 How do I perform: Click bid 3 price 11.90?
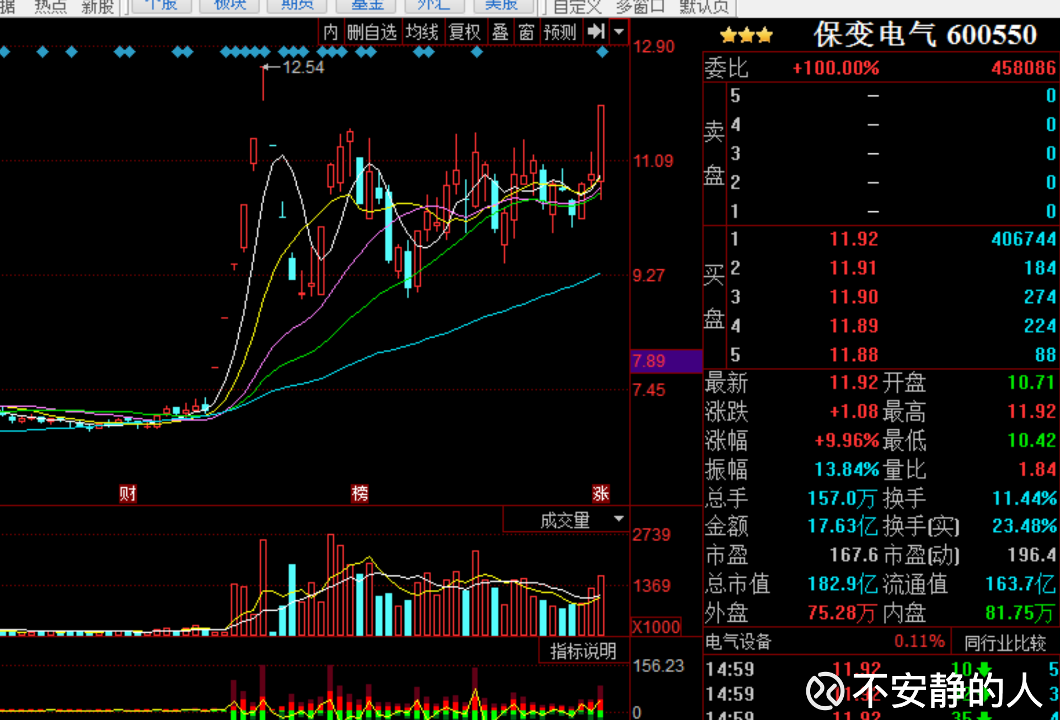pos(854,297)
